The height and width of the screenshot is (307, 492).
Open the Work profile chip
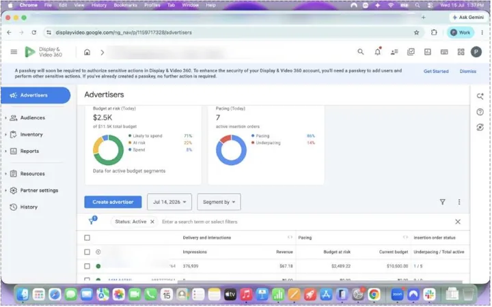coord(461,32)
